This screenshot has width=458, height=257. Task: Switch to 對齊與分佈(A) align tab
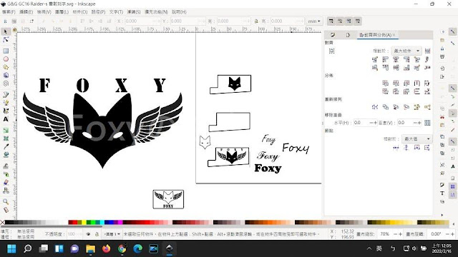pos(377,35)
